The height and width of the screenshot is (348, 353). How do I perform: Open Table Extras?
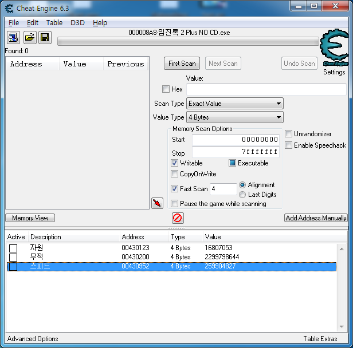coord(320,339)
